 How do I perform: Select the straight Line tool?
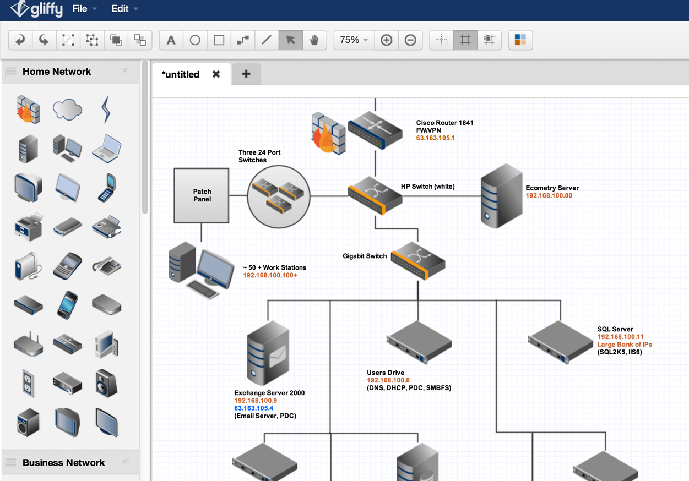[267, 40]
